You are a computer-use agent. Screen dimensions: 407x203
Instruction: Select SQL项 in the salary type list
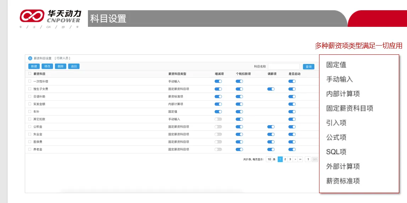[336, 152]
